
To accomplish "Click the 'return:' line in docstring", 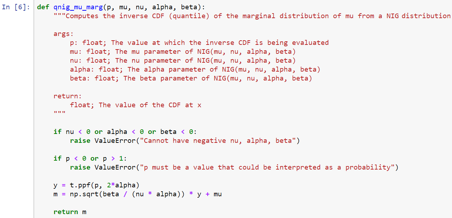I will pos(68,96).
